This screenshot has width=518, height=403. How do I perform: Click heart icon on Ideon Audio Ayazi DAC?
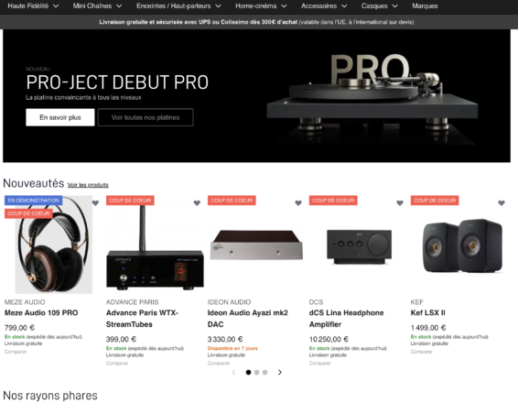click(298, 203)
